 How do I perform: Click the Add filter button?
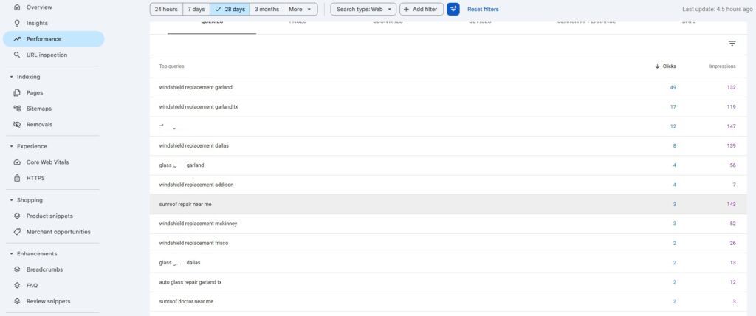pyautogui.click(x=420, y=9)
